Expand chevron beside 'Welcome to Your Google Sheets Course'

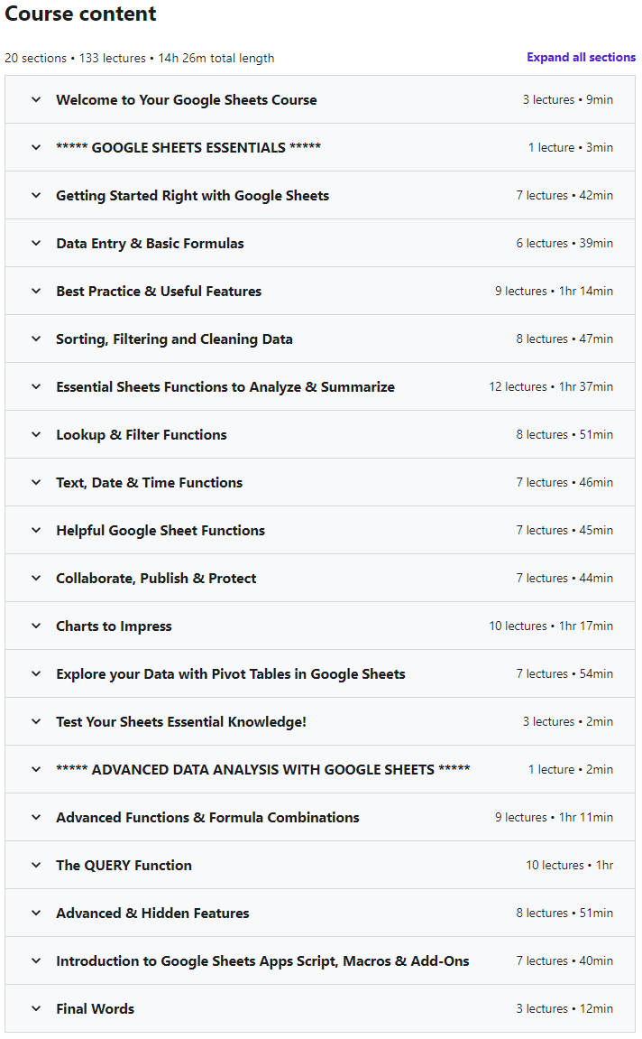tap(36, 99)
